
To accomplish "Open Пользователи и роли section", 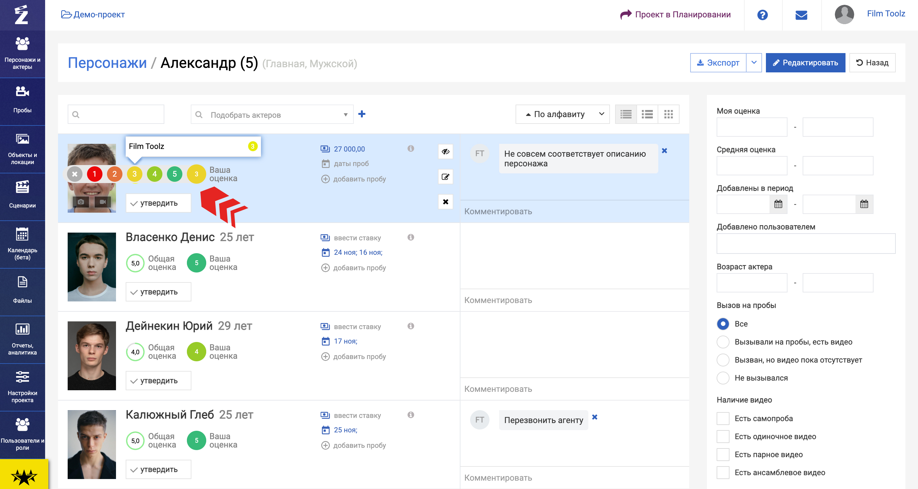I will tap(23, 435).
